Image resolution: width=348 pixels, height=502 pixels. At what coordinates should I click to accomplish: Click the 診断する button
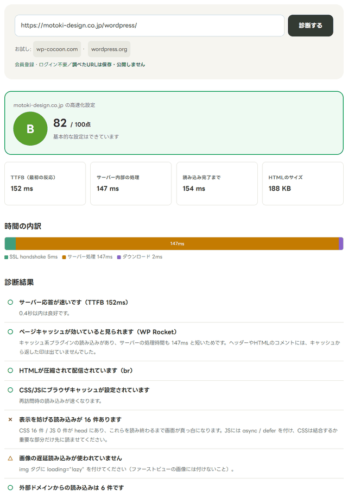310,26
